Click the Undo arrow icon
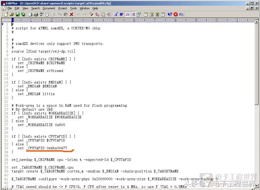Screen dimensions: 260x190 pos(79,14)
